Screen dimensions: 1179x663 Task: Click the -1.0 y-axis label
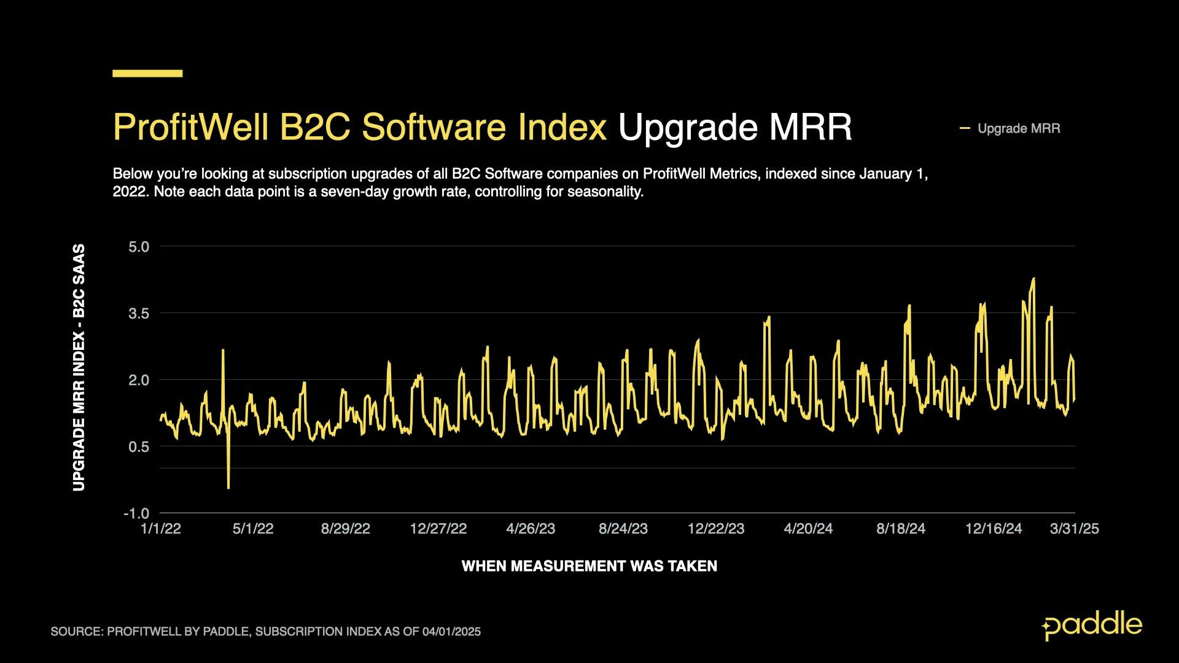[x=136, y=513]
